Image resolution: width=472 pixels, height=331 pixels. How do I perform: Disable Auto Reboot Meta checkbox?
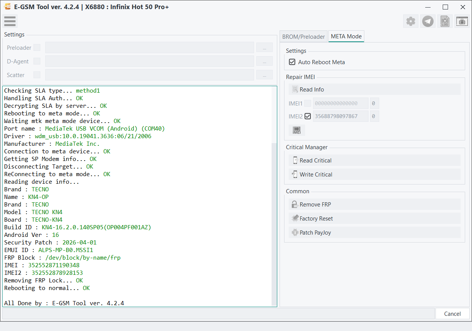292,62
